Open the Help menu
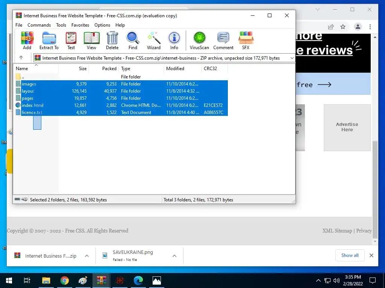Image resolution: width=385 pixels, height=288 pixels. (120, 25)
